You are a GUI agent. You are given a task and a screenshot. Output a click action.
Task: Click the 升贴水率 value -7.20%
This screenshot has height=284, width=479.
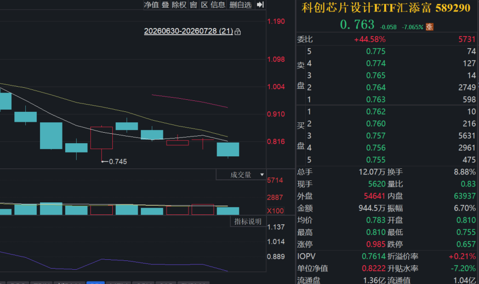pyautogui.click(x=464, y=269)
